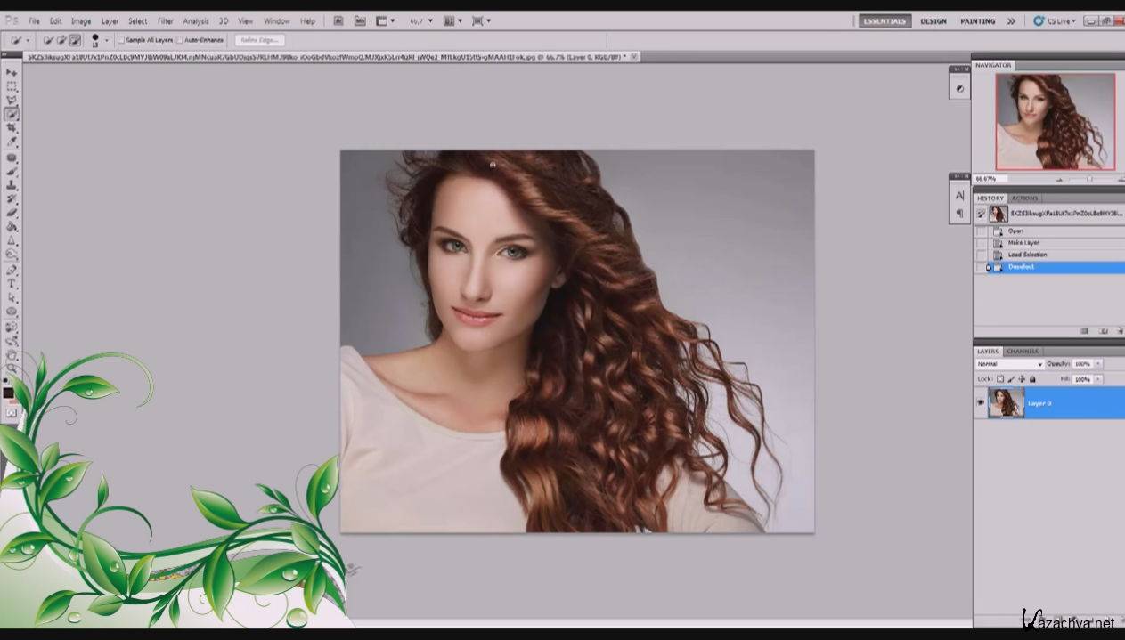This screenshot has height=640, width=1125.
Task: Select the Move tool
Action: 12,72
